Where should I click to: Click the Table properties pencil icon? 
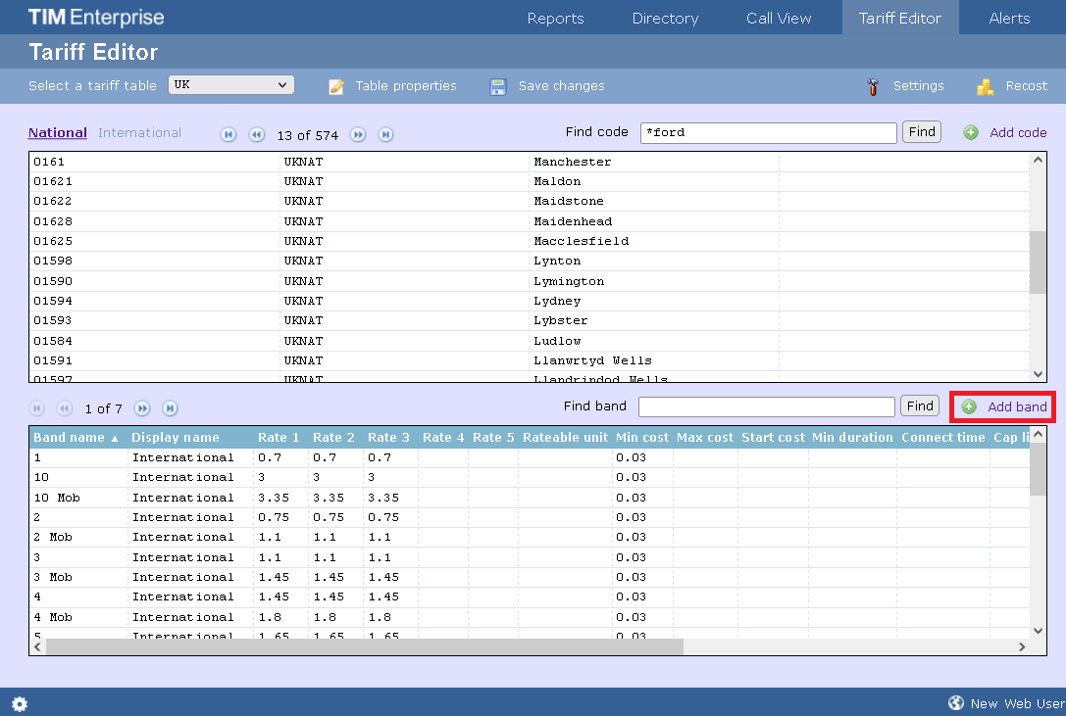[336, 86]
